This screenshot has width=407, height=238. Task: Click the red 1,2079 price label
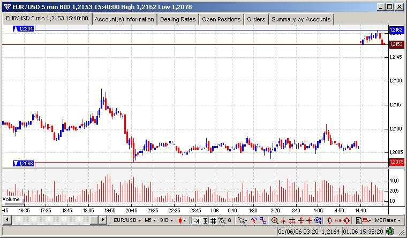point(397,162)
